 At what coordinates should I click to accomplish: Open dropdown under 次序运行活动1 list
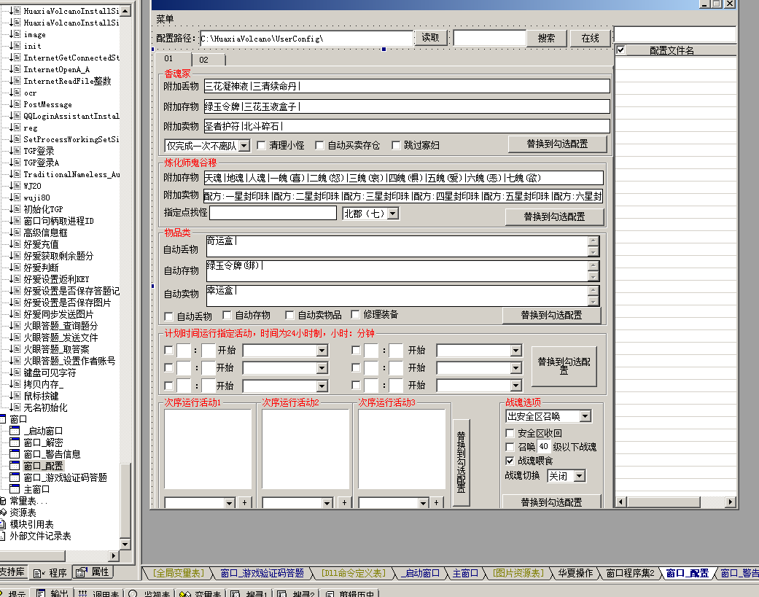coord(230,503)
